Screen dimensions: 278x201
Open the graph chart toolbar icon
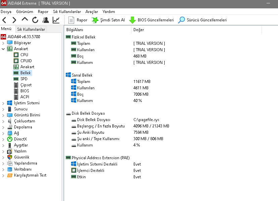[56, 20]
